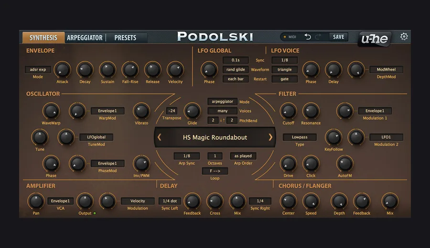Open the arpeggiator Mode selector
Viewport: 430px width, 248px height.
point(222,102)
